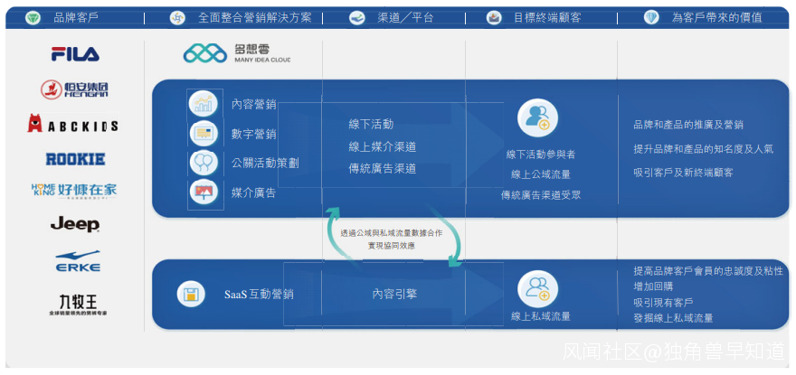Click the 提高品牌客戶會員的忠誠度及粘性 text

point(708,271)
